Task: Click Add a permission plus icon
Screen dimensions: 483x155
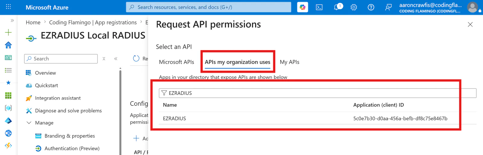Action: click(x=136, y=138)
